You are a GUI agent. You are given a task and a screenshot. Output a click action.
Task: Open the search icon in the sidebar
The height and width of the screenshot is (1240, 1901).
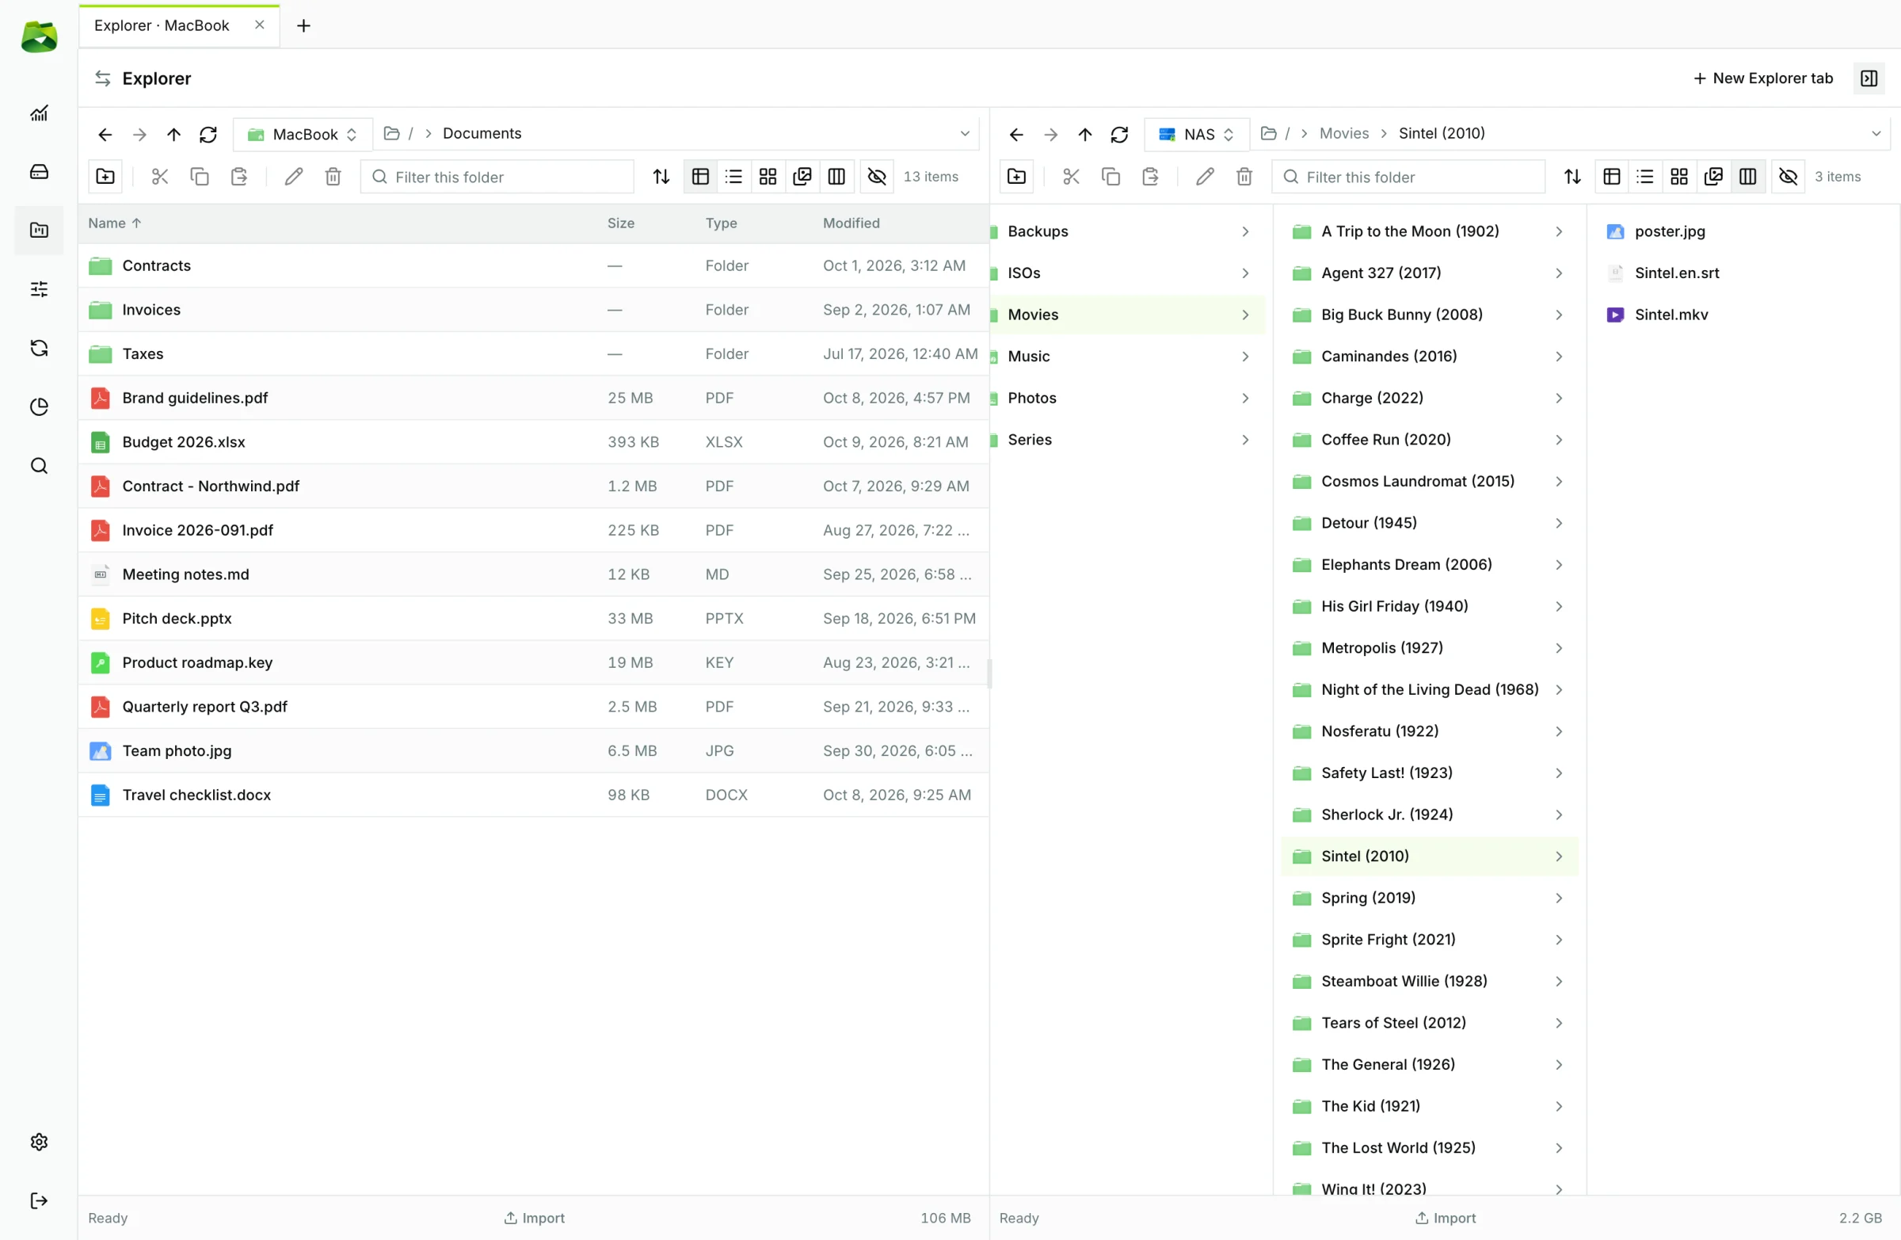[38, 466]
